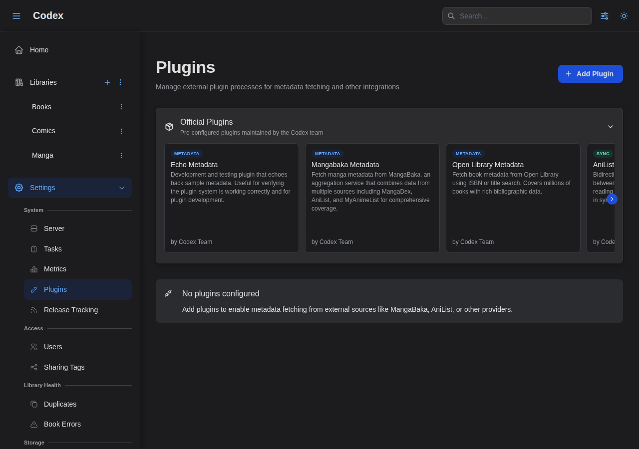Select the Mangabaka Metadata plugin card
Screen dimensions: 639x449
[x=372, y=198]
